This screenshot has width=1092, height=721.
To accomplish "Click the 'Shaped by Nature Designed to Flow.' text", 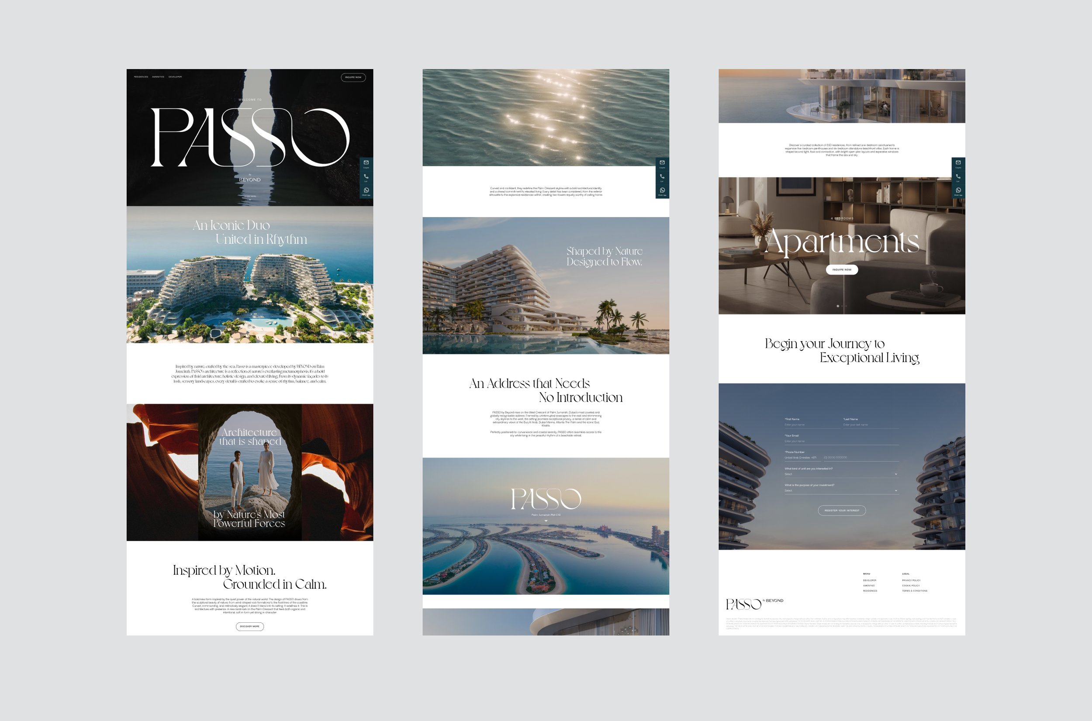I will tap(605, 256).
